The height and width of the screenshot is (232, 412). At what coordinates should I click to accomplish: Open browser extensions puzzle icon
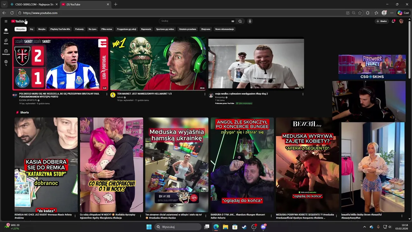(368, 13)
